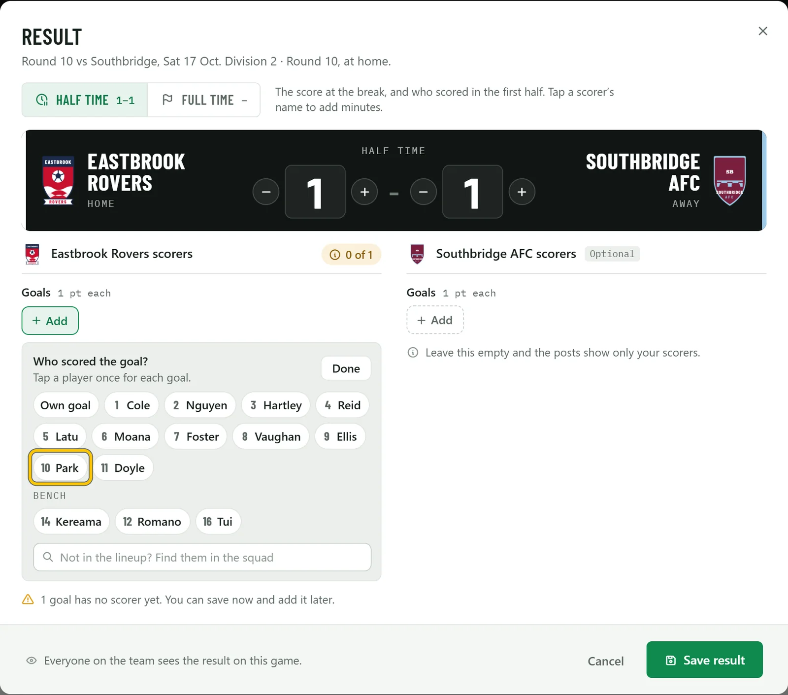Click the small Eastbrook crest beside scorers heading
This screenshot has height=695, width=788.
(33, 254)
